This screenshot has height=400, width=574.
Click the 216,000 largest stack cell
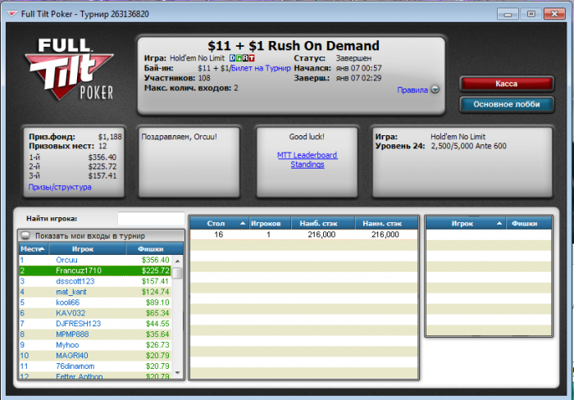[321, 234]
